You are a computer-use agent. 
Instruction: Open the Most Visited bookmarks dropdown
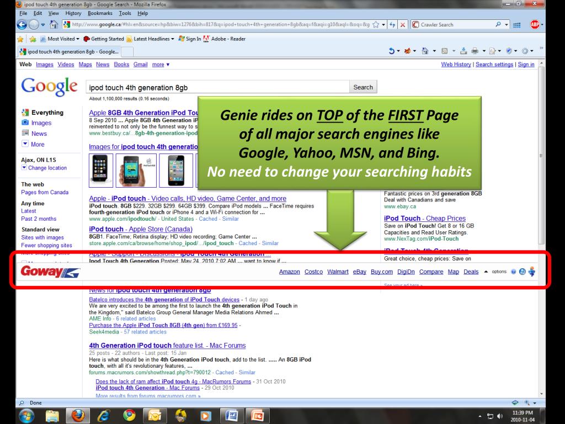pyautogui.click(x=60, y=39)
